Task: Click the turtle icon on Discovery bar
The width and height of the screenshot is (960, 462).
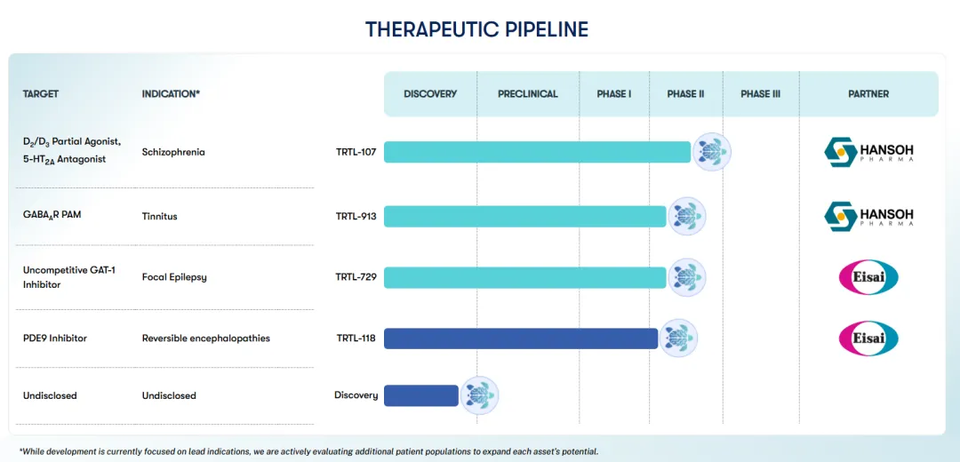Action: [479, 395]
